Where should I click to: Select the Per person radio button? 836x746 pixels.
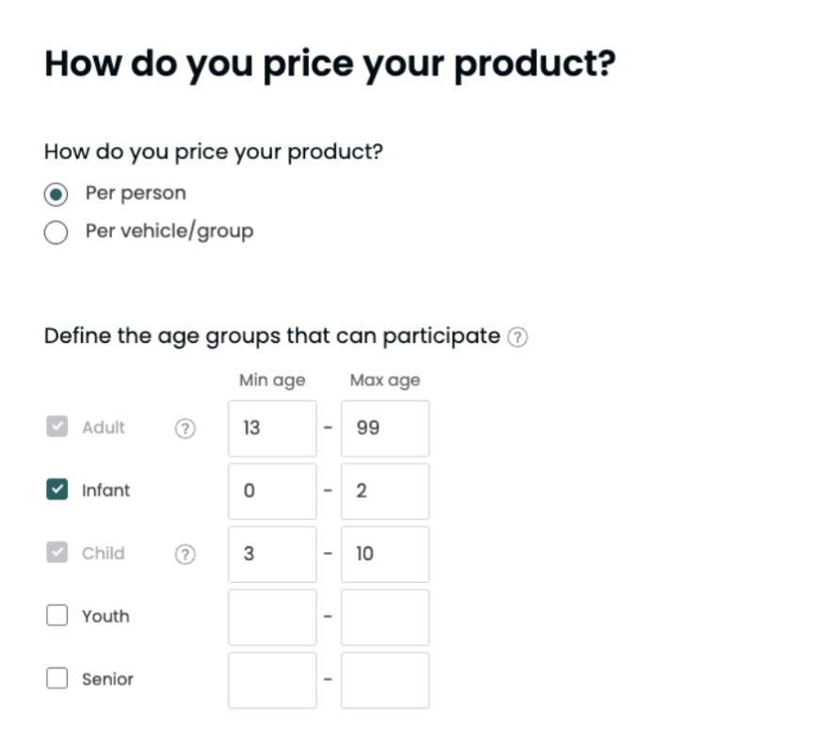click(56, 194)
